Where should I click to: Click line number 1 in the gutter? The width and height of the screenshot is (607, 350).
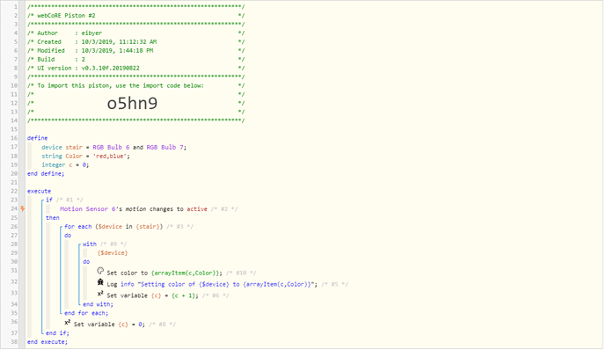[16, 7]
